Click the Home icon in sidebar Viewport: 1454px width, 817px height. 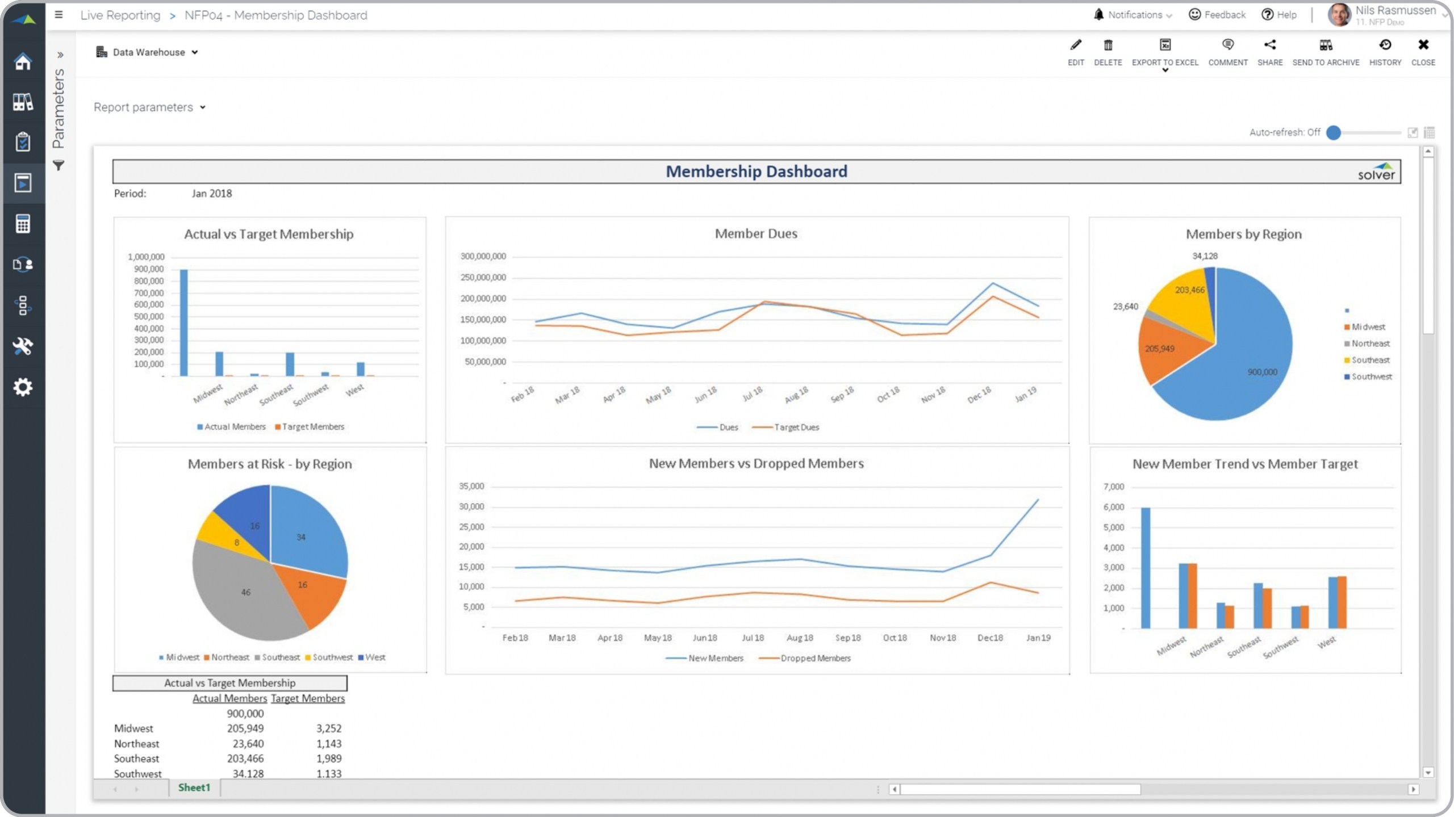(x=23, y=61)
